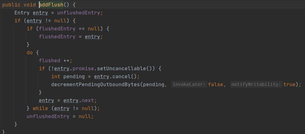Click the 'flushed ++' statement
Screen dimensions: 305x134
[x=55, y=61]
